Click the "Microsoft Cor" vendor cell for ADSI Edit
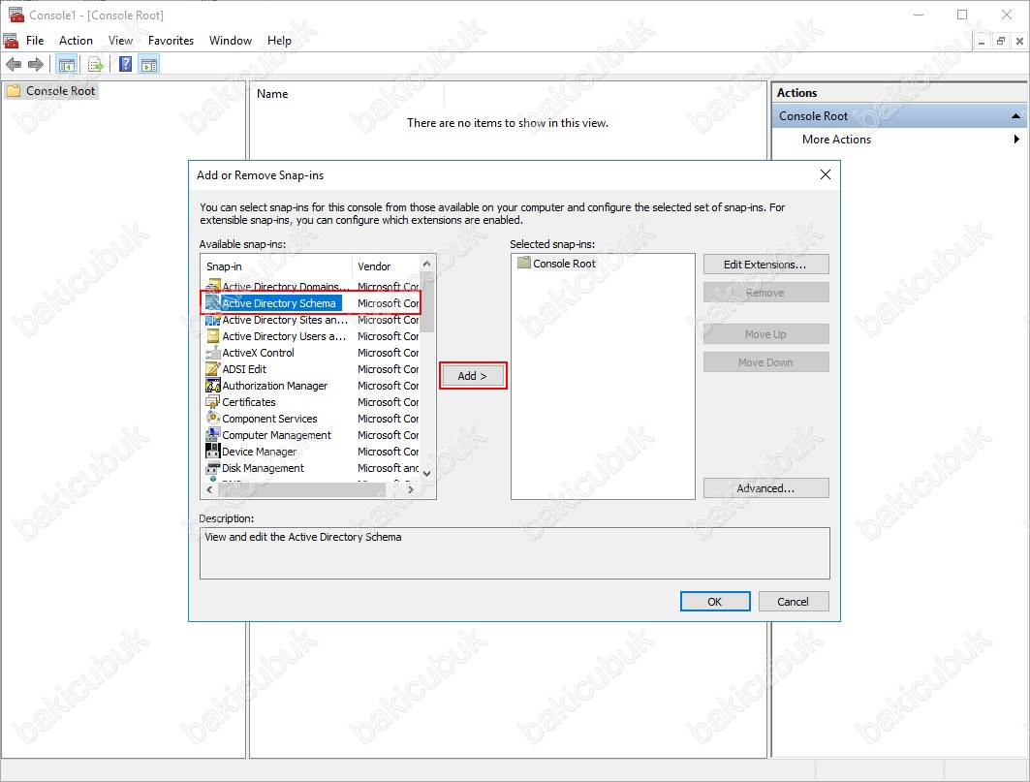The width and height of the screenshot is (1030, 782). point(389,369)
